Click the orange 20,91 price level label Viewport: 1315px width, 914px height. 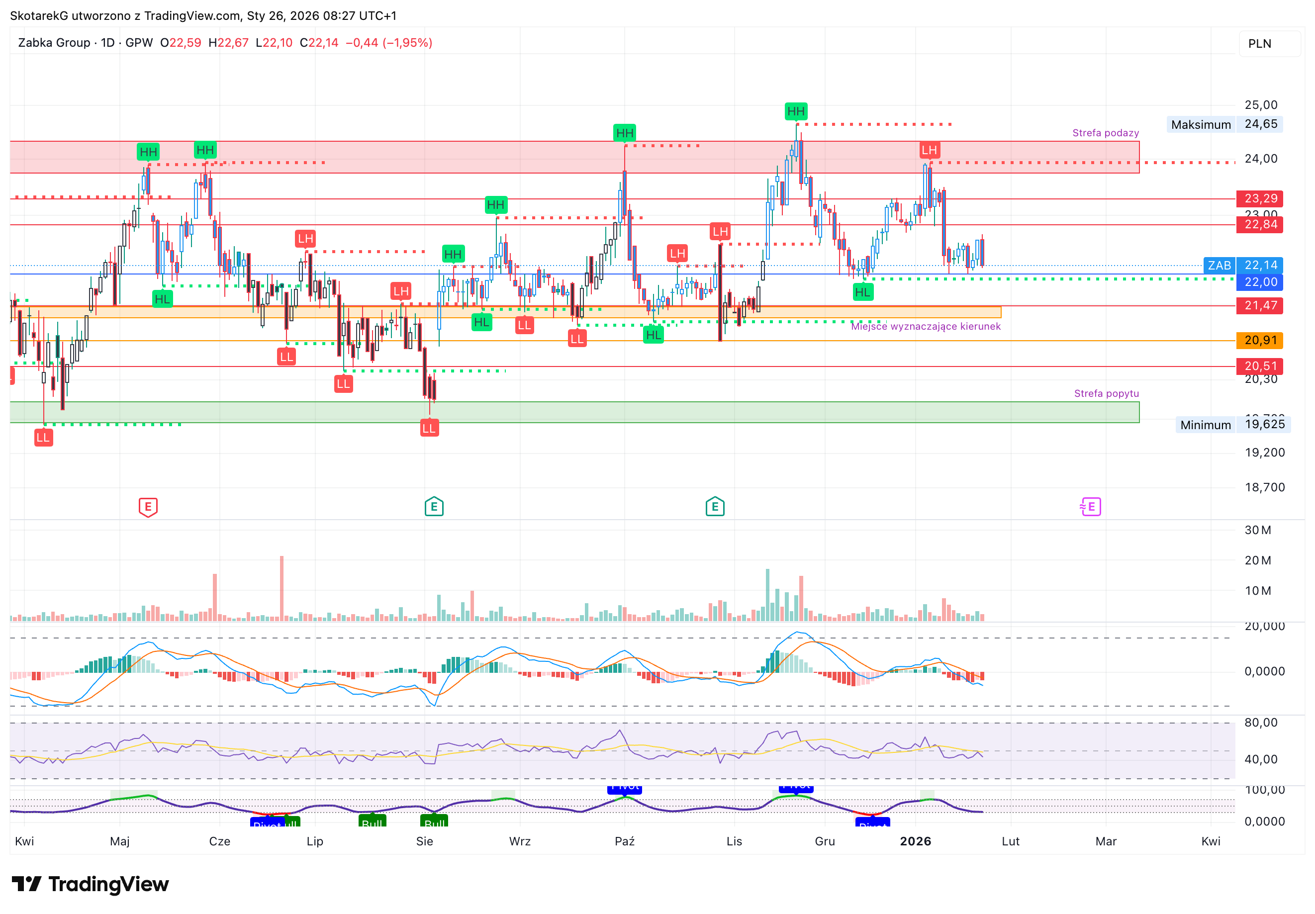1259,340
